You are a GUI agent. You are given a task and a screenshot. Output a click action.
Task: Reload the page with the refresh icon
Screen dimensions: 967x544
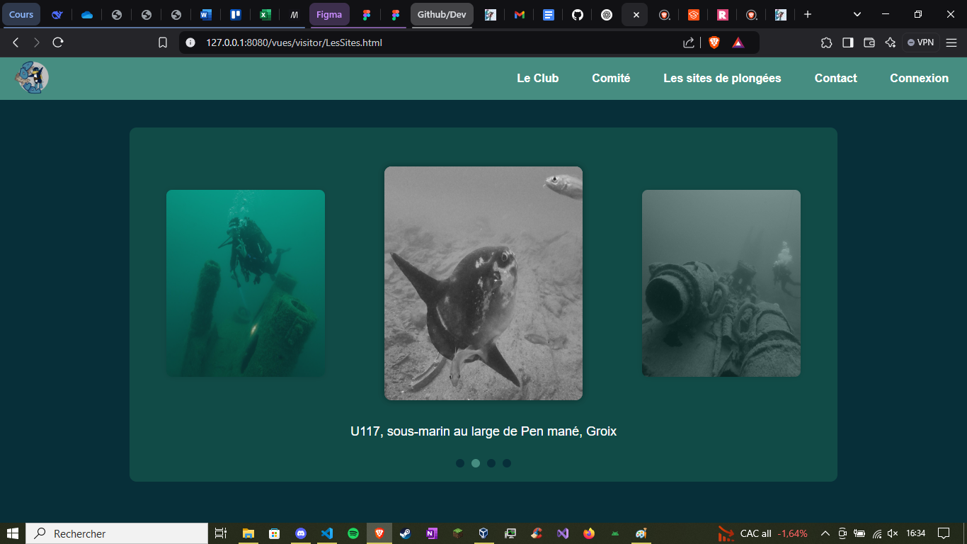pyautogui.click(x=58, y=42)
